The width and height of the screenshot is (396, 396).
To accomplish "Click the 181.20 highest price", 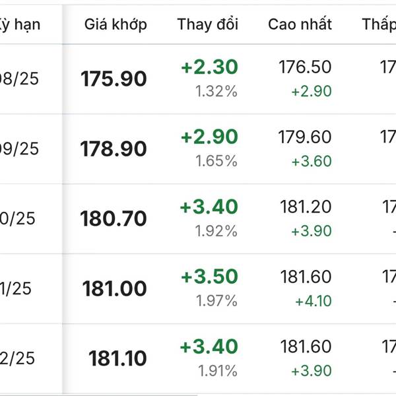I will point(306,207).
